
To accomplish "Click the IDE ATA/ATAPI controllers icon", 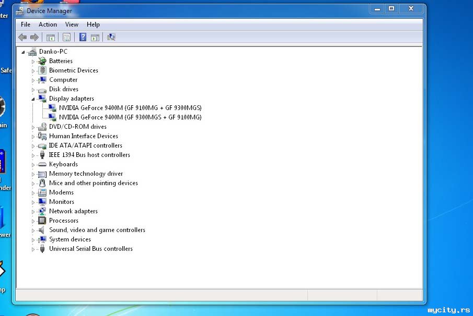I will 42,146.
